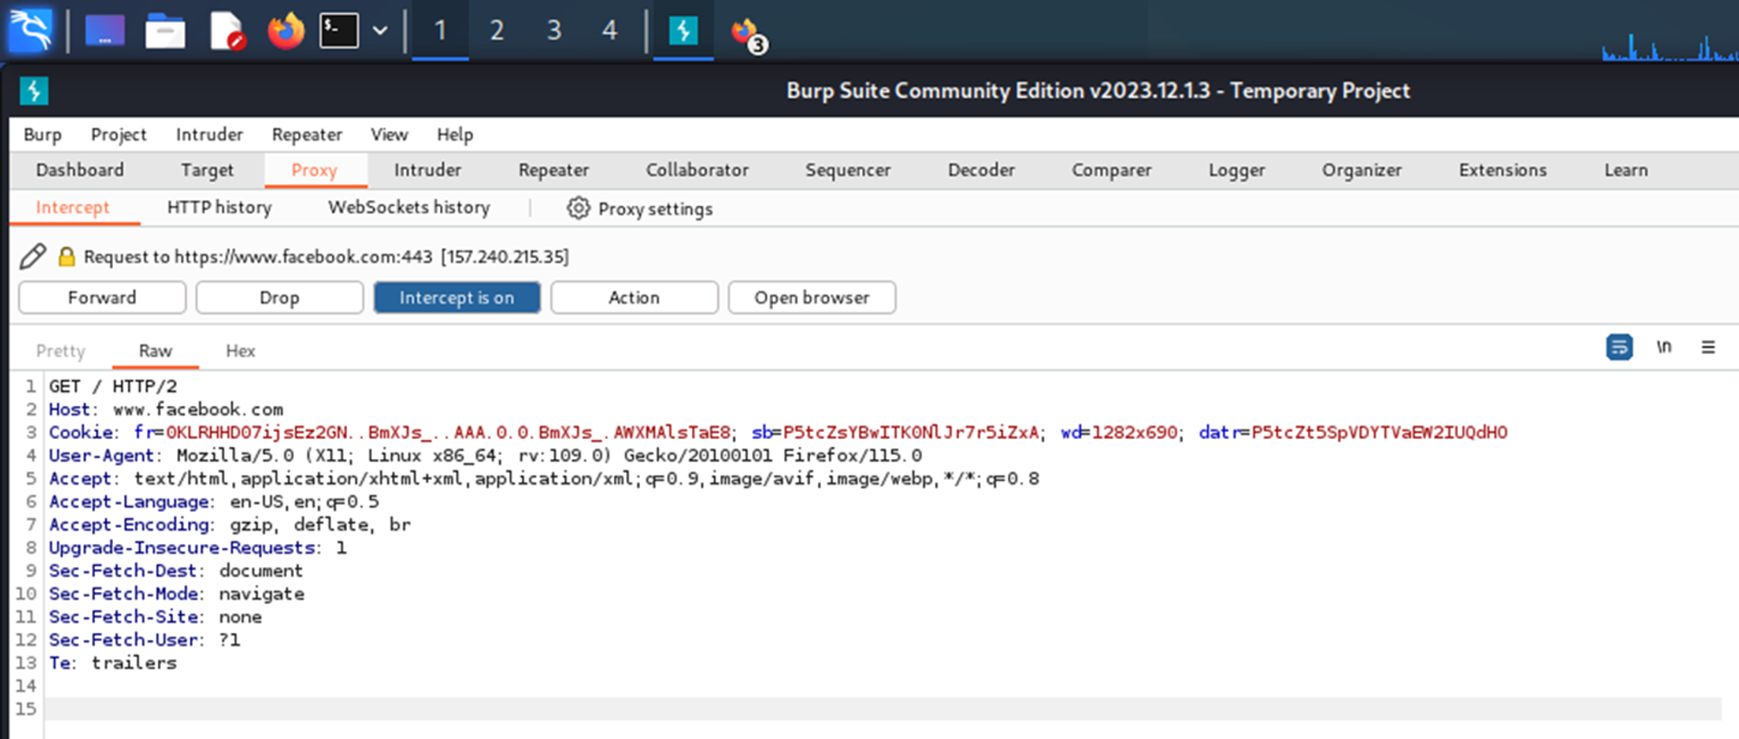
Task: Toggle the Intercept is on button
Action: point(456,297)
